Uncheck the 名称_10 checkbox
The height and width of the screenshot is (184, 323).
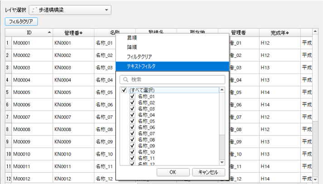click(132, 152)
